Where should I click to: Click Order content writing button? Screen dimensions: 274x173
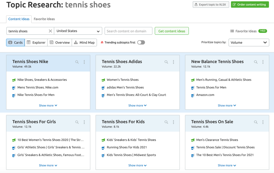[250, 5]
